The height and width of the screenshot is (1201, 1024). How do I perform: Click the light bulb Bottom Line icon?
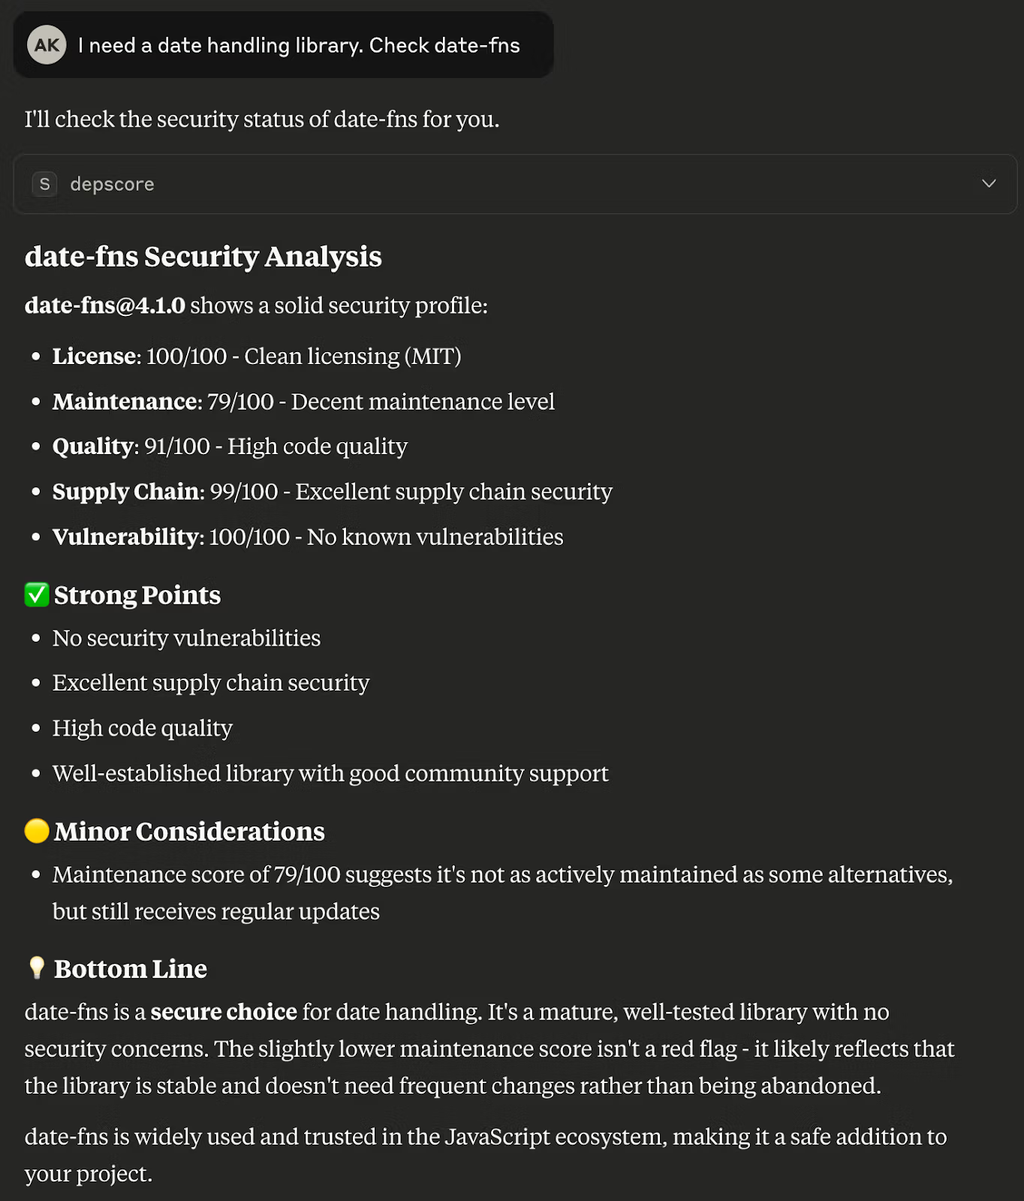tap(37, 968)
